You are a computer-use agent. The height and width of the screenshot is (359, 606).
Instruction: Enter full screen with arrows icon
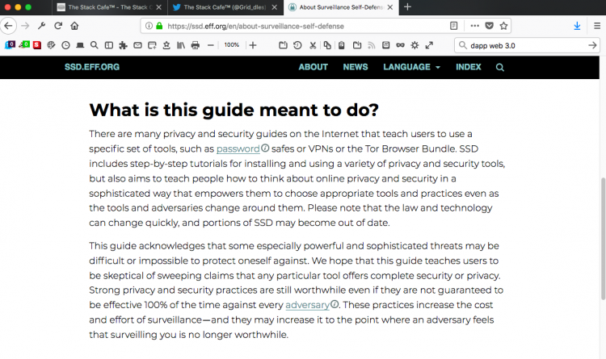click(429, 45)
